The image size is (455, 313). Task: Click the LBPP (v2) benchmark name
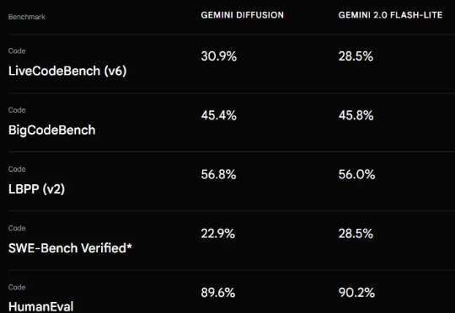tap(36, 189)
